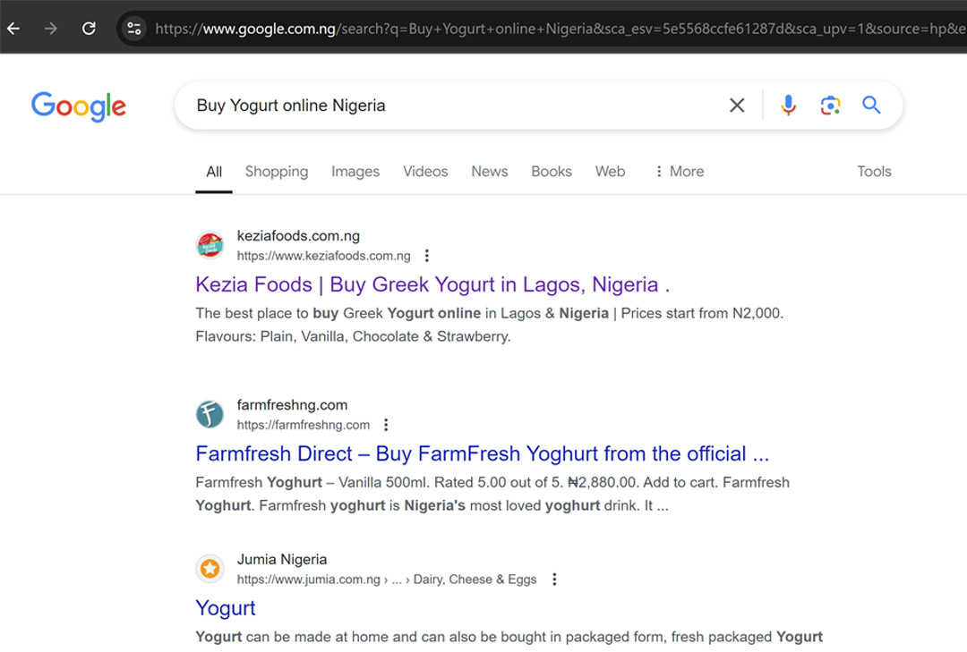This screenshot has width=967, height=652.
Task: Switch to the Videos tab
Action: [425, 172]
